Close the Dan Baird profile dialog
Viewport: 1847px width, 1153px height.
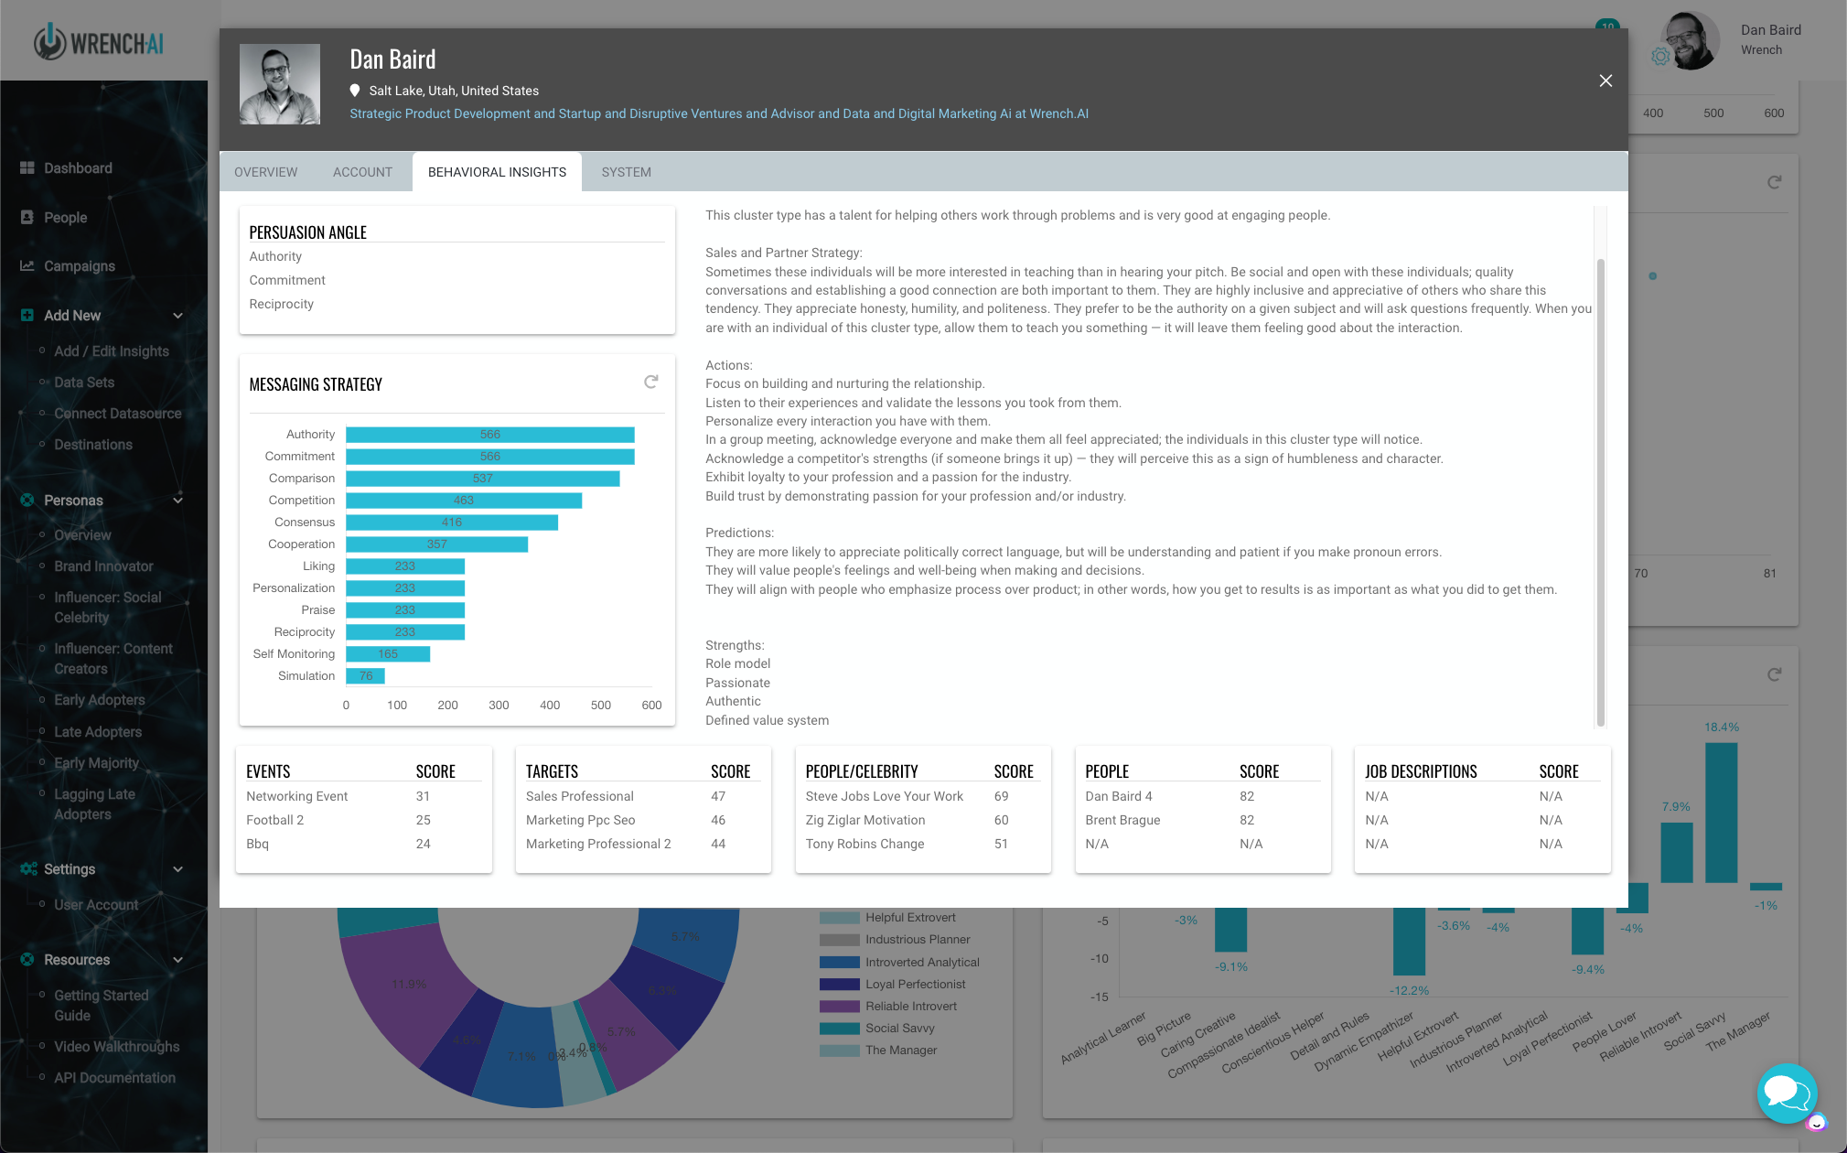point(1605,81)
